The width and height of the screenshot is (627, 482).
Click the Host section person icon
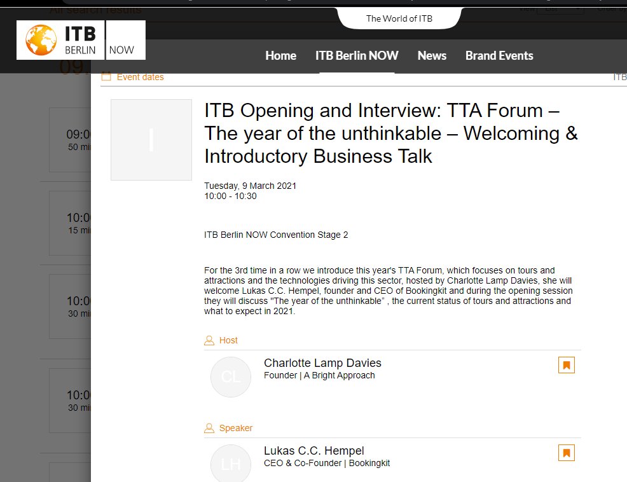click(209, 340)
